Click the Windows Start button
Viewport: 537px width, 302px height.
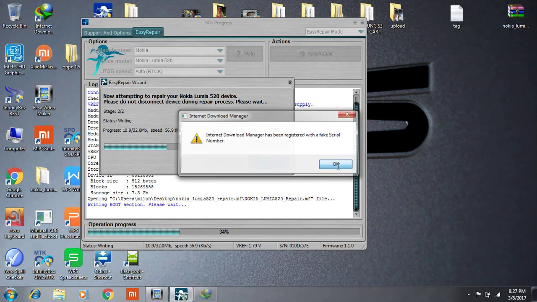pyautogui.click(x=9, y=294)
